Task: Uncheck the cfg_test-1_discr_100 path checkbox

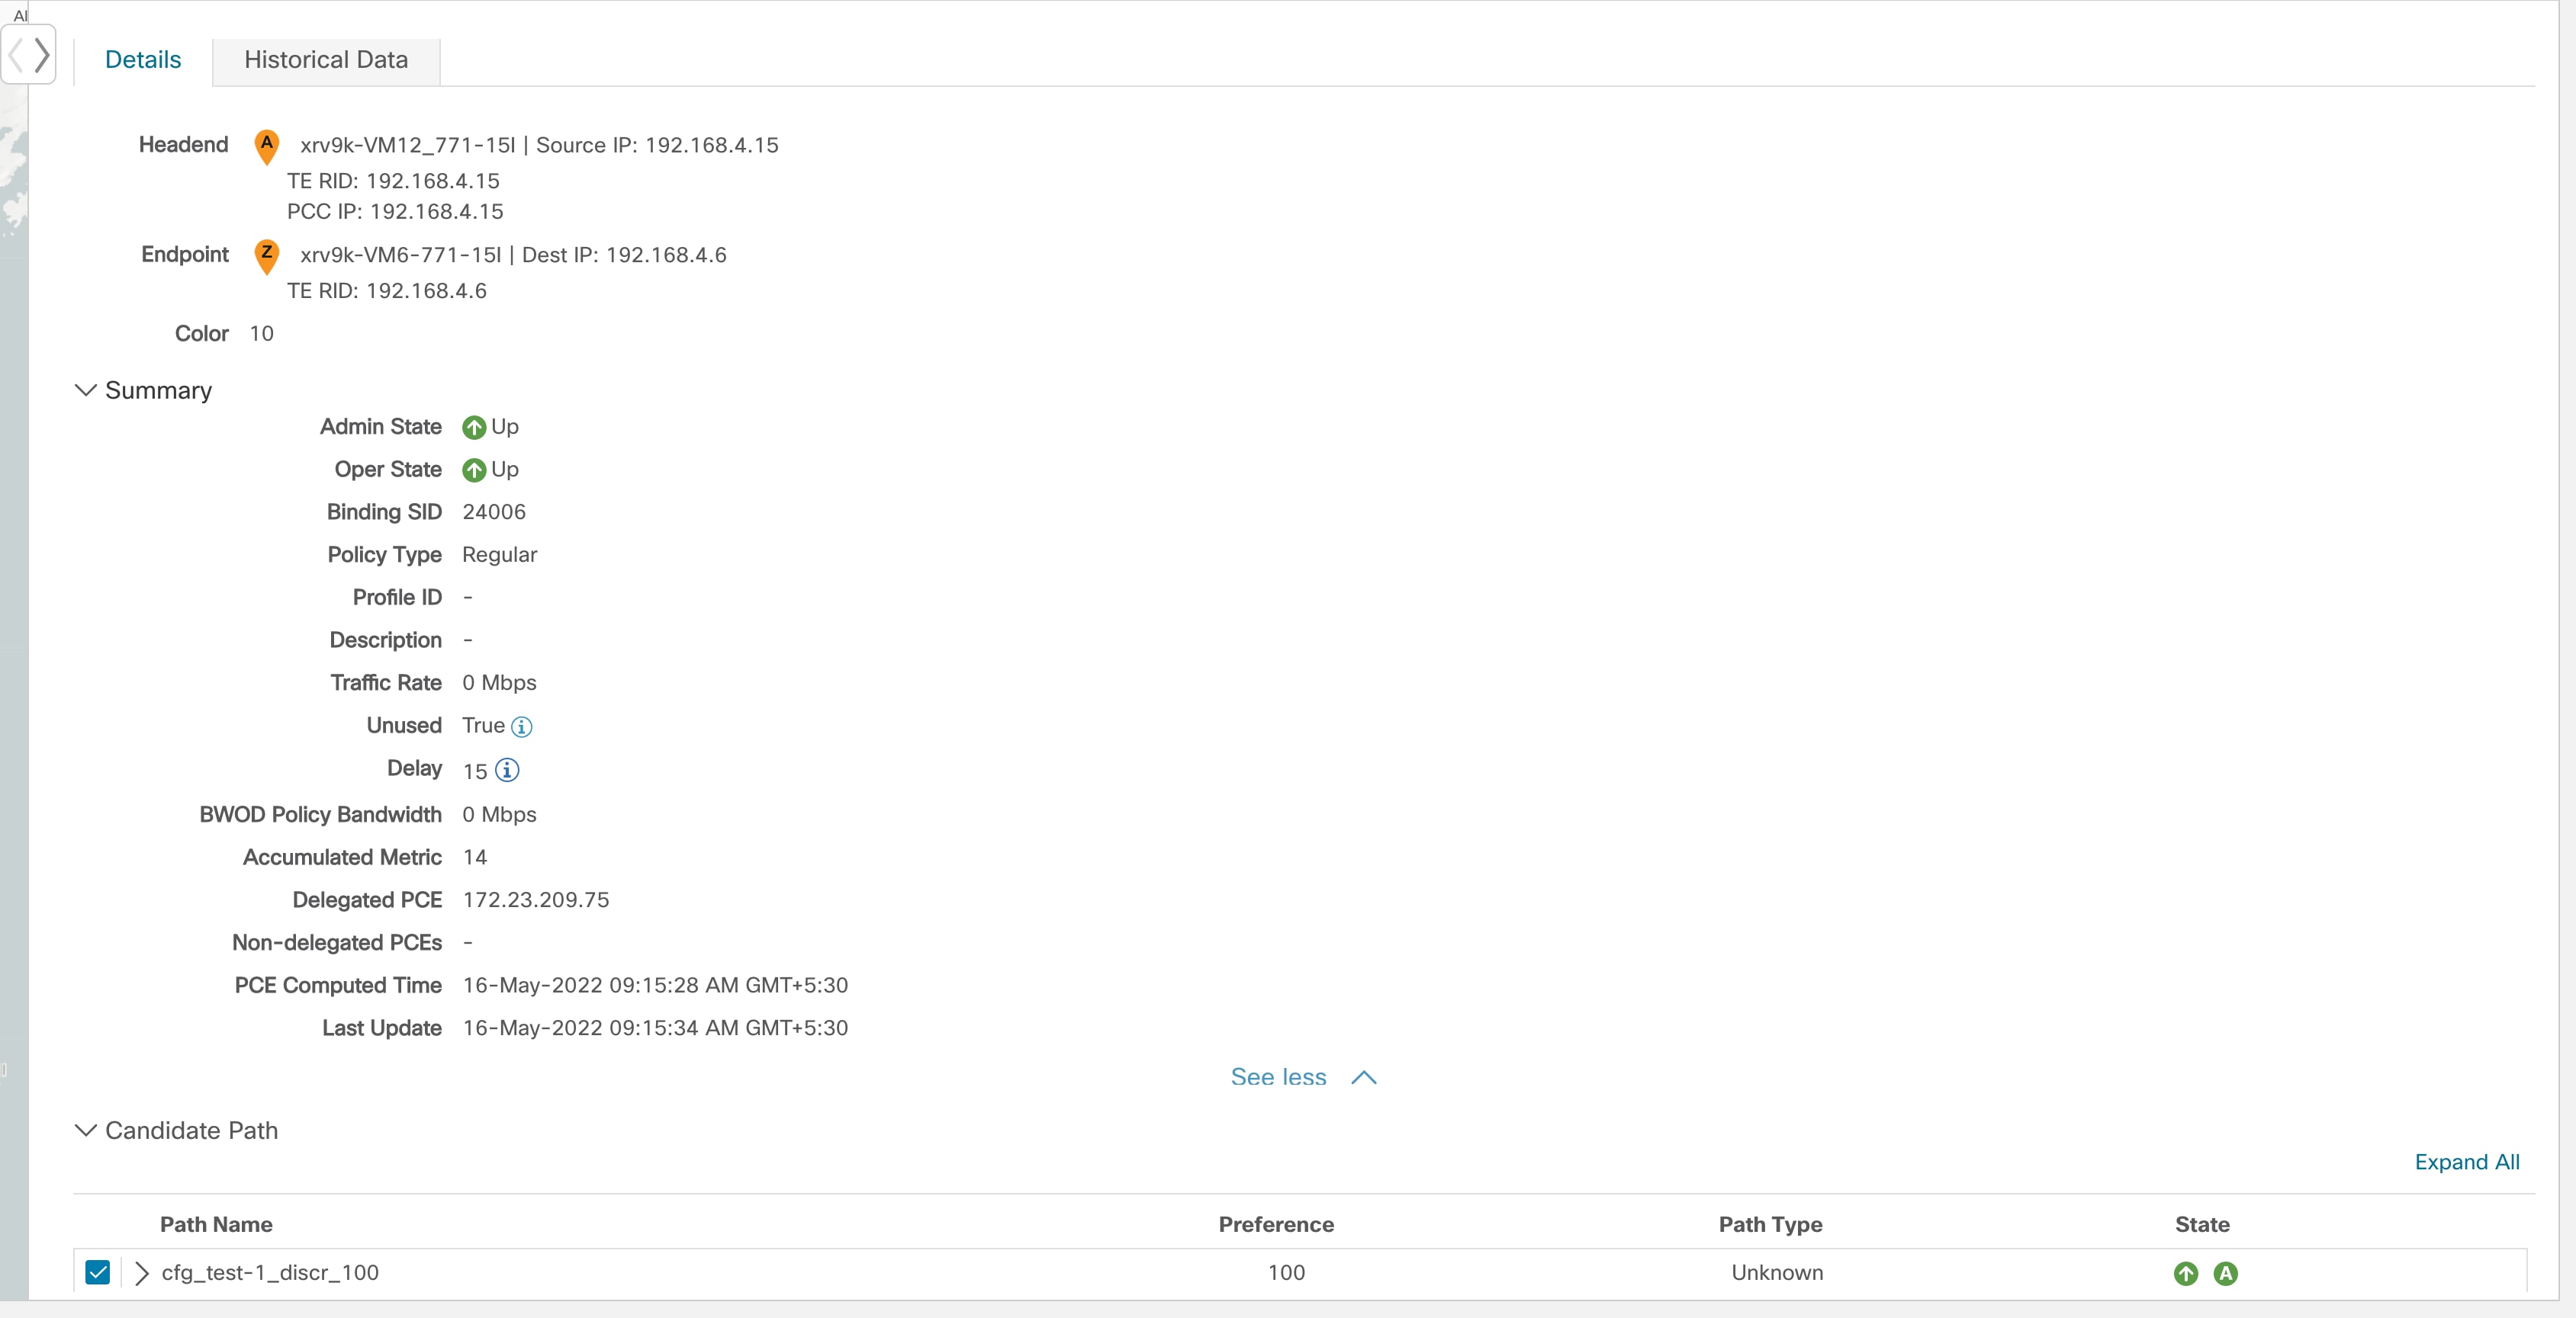Action: click(97, 1272)
